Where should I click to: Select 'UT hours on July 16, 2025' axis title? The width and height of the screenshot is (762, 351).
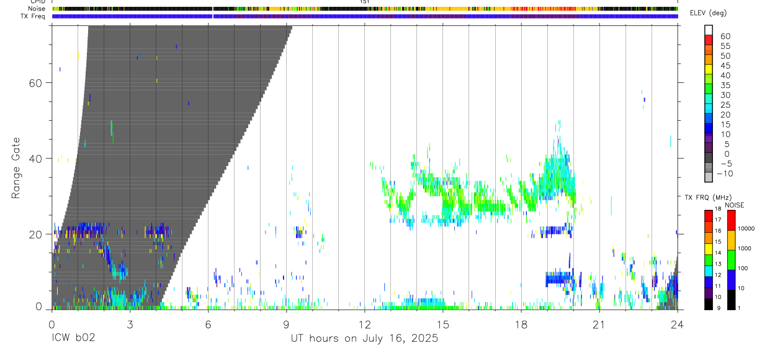pyautogui.click(x=365, y=339)
